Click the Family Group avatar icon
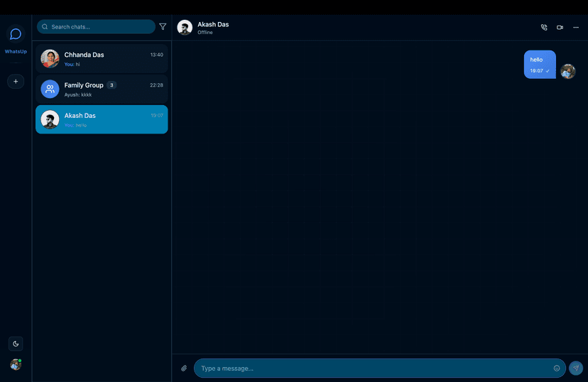Image resolution: width=588 pixels, height=382 pixels. click(50, 89)
